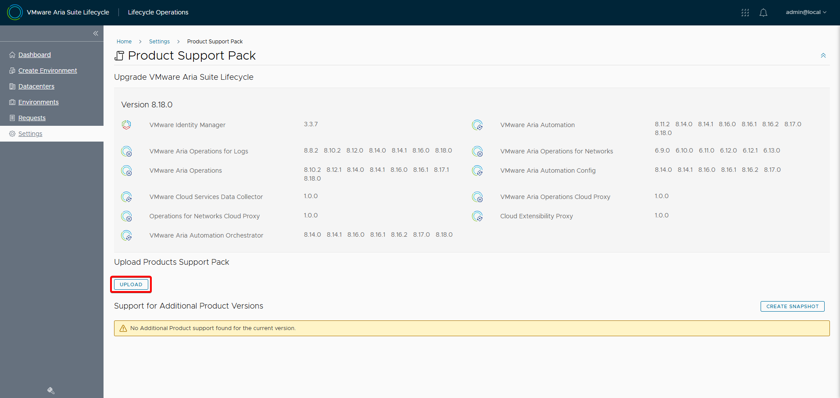Open Environments from the sidebar
840x398 pixels.
pyautogui.click(x=38, y=102)
